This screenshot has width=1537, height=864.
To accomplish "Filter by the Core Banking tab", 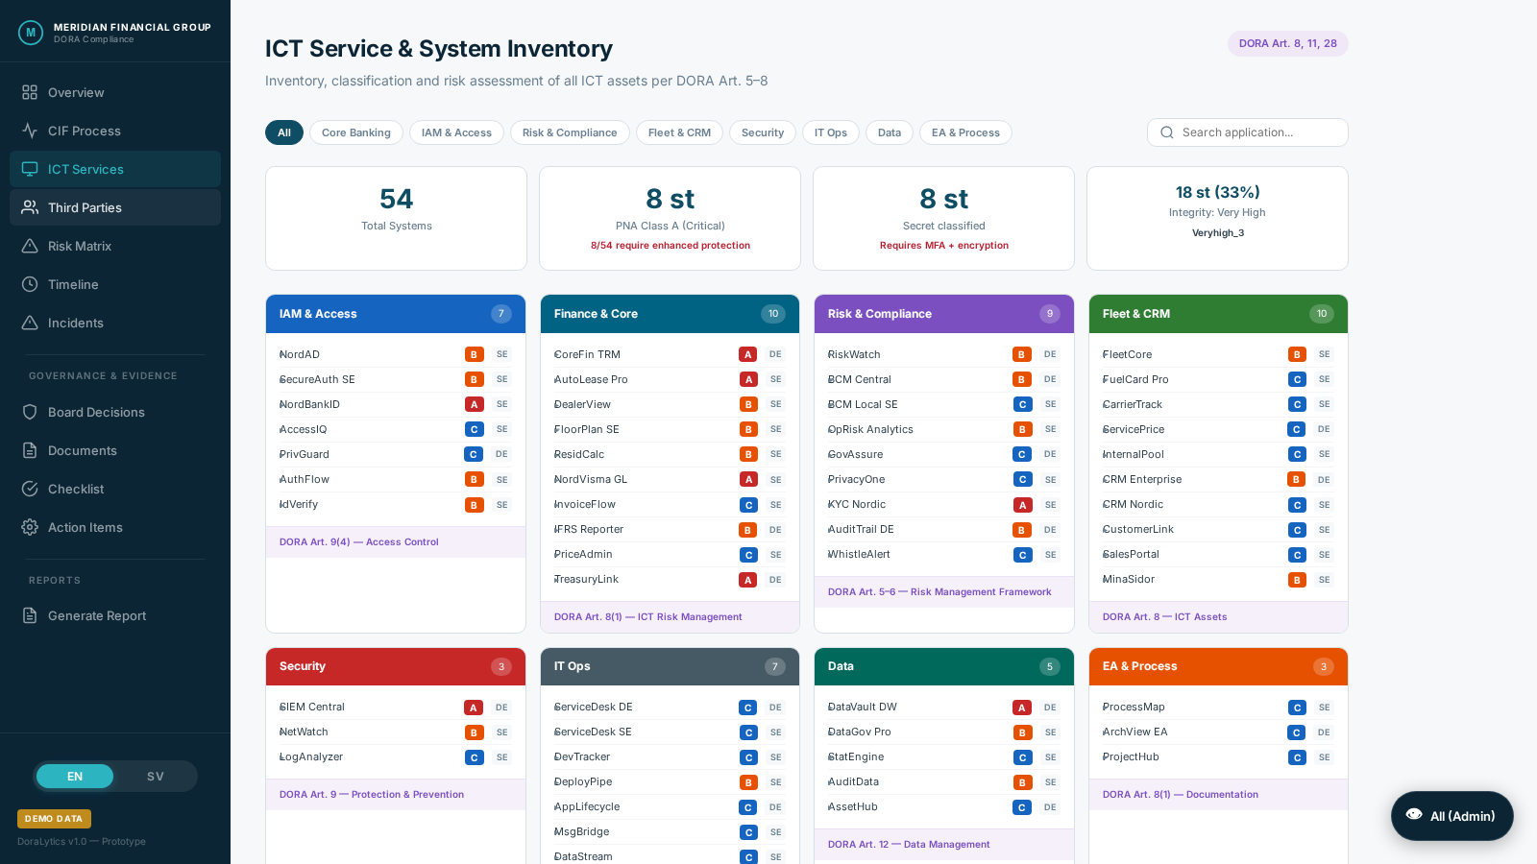I will click(x=355, y=132).
